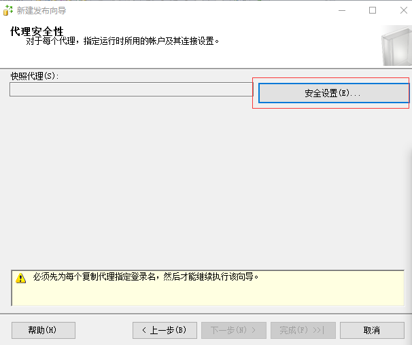This screenshot has height=345, width=412.
Task: Go back with 上一步(B) button
Action: coord(165,330)
